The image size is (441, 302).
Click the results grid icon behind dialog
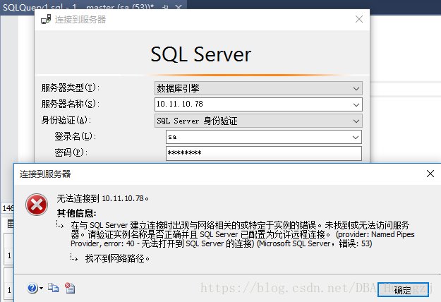tap(11, 224)
